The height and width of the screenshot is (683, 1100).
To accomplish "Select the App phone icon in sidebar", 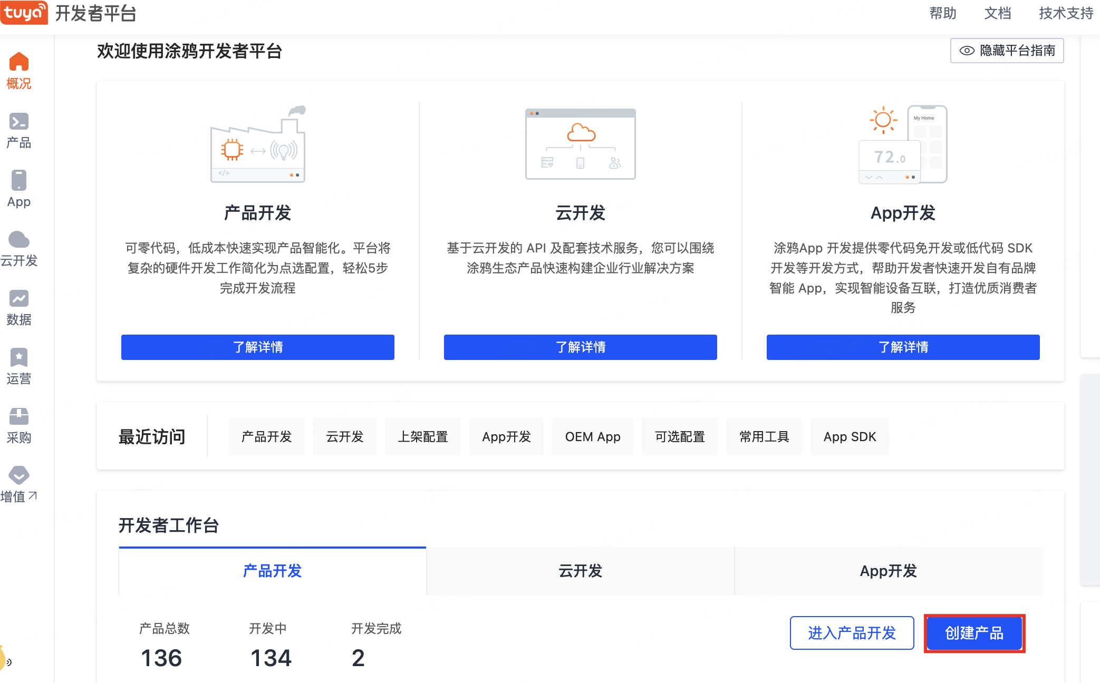I will coord(19,180).
